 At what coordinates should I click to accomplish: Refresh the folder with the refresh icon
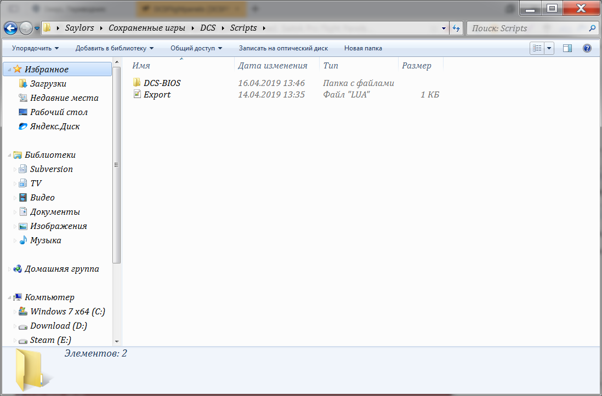pyautogui.click(x=456, y=28)
